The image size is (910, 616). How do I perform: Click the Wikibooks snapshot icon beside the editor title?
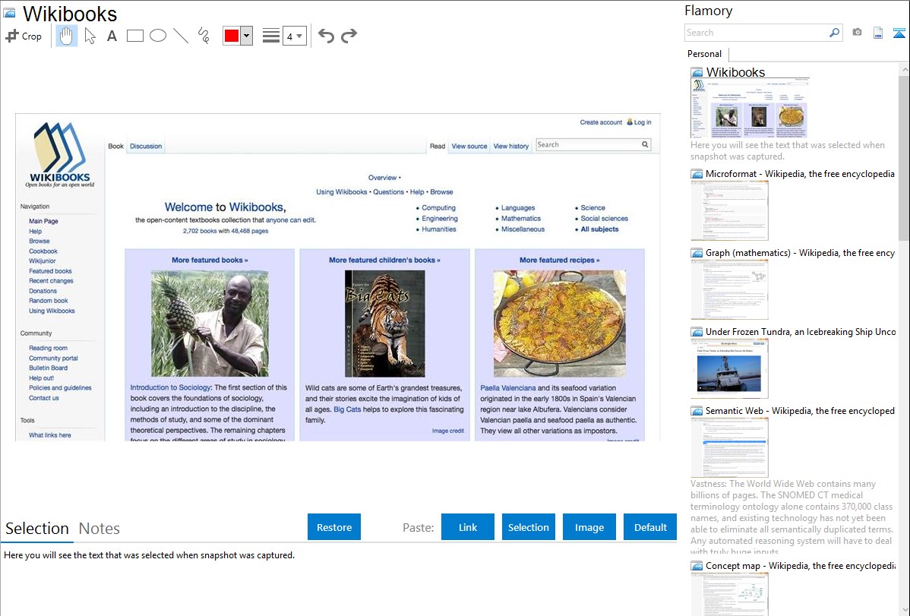(x=9, y=14)
